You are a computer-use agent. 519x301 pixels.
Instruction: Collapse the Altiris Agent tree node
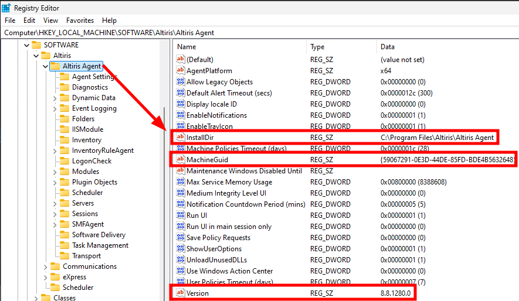pos(45,66)
